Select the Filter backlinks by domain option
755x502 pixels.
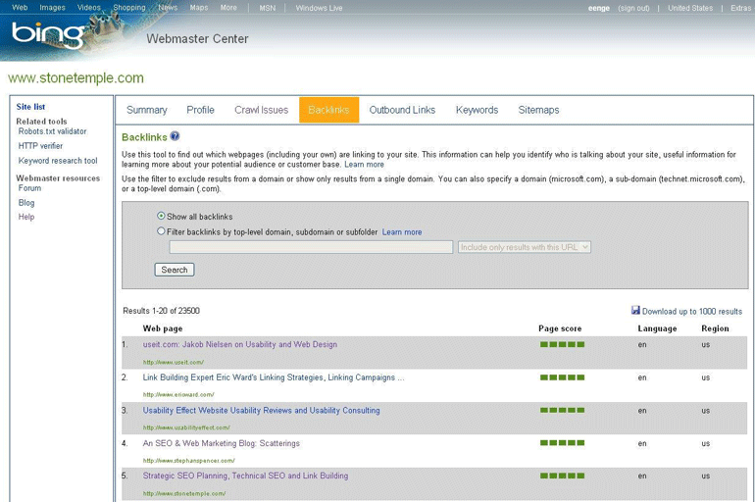tap(161, 231)
